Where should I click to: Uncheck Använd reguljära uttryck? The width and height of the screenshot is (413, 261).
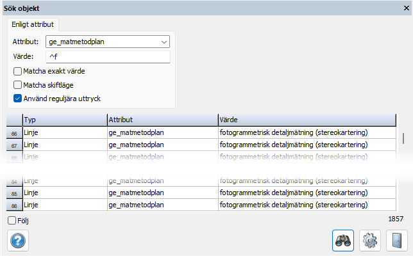(18, 98)
